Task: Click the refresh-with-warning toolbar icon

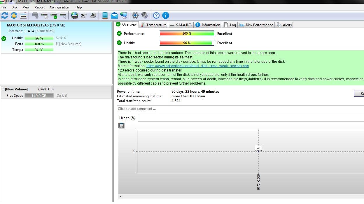Action: point(14,15)
